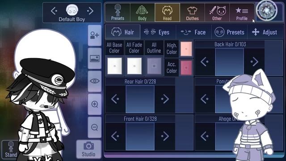Switch to the Face sub-tab
The image size is (286, 161).
[193, 32]
